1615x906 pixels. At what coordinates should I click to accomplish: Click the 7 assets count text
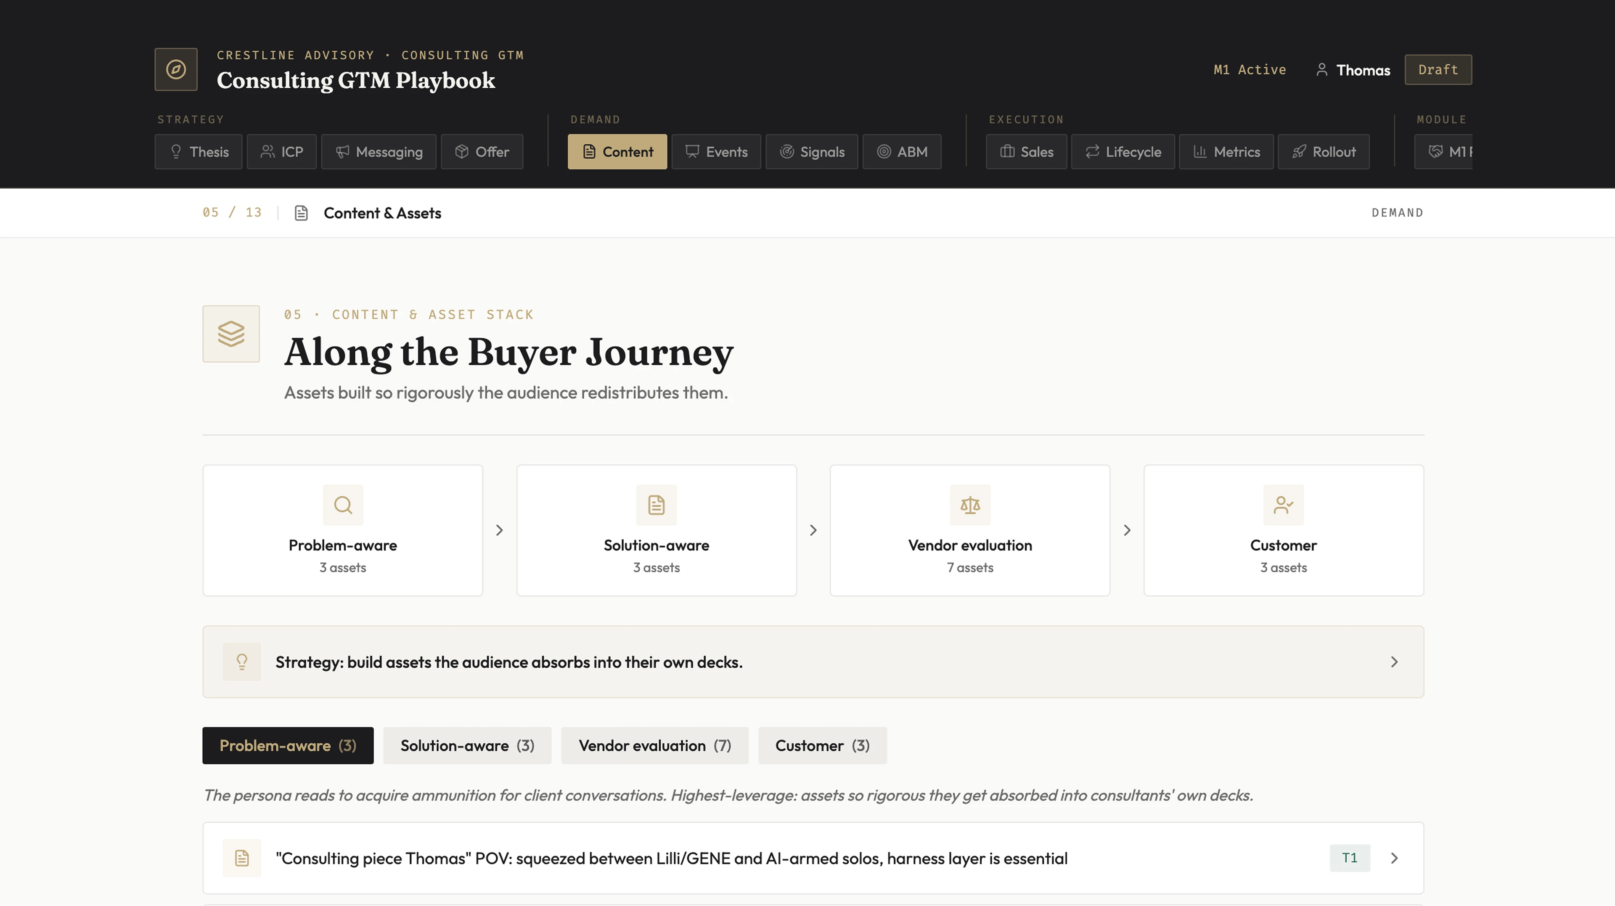970,568
